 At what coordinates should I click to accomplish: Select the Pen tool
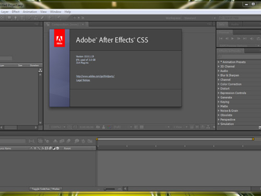(16, 18)
